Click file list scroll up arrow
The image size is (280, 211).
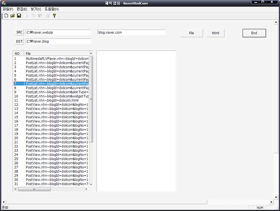pos(91,53)
